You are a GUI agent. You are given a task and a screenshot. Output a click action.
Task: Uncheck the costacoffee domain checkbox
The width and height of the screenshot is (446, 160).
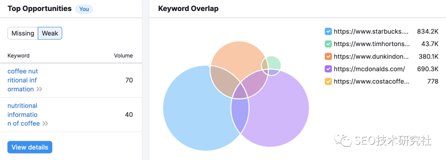click(328, 81)
